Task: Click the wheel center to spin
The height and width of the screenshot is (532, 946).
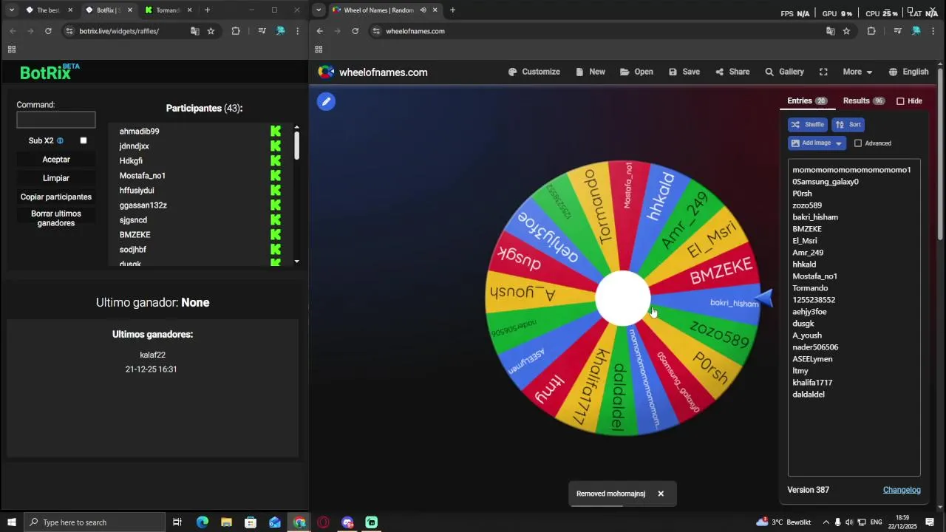Action: (623, 298)
